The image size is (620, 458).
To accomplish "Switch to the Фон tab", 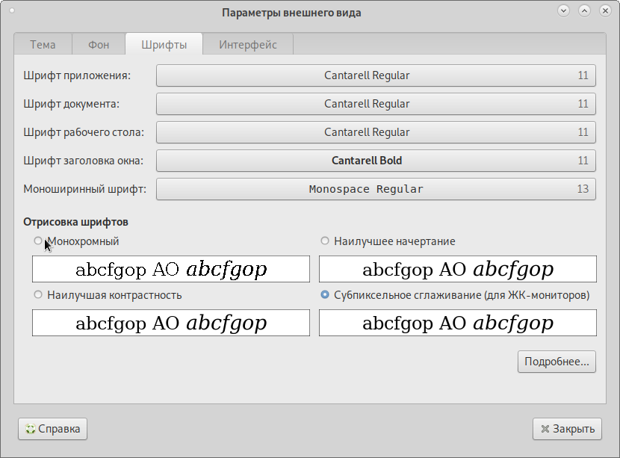I will [99, 45].
